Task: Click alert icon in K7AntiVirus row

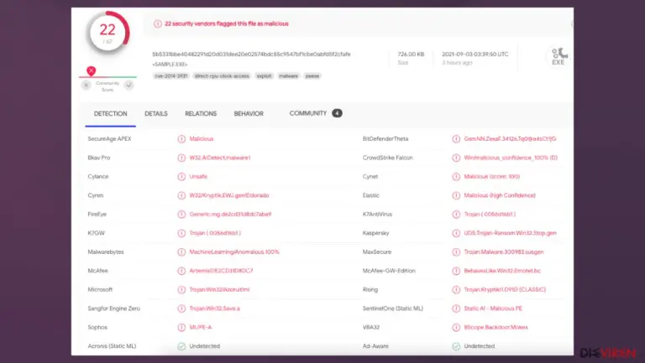Action: click(456, 215)
